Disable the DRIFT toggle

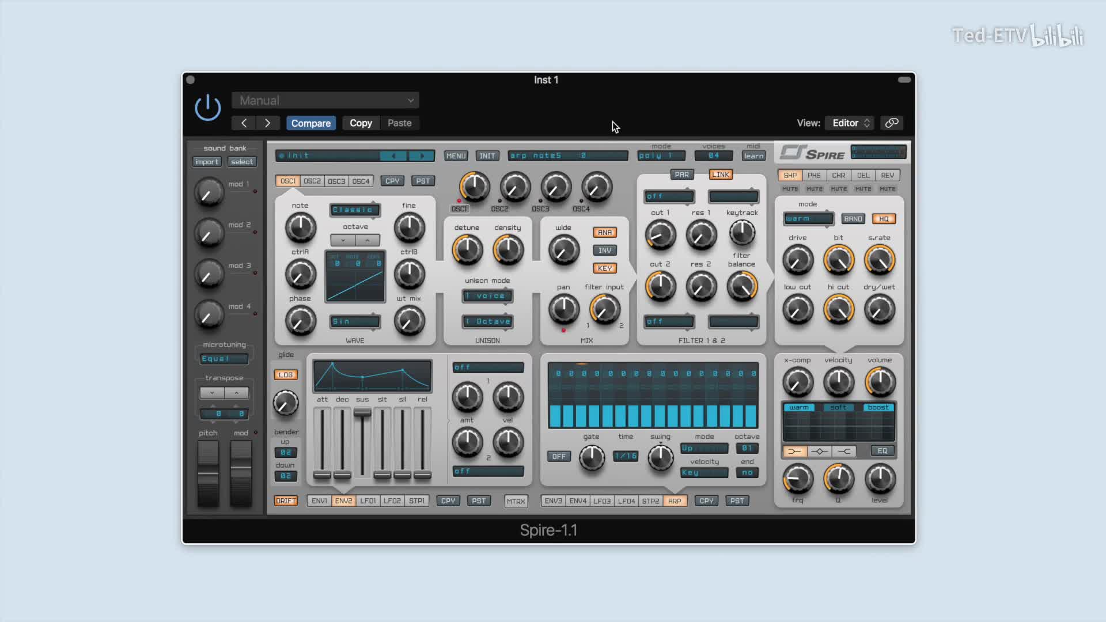point(286,501)
